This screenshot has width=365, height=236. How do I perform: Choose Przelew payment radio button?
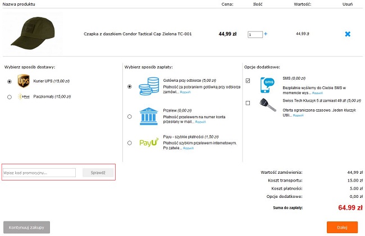[130, 117]
